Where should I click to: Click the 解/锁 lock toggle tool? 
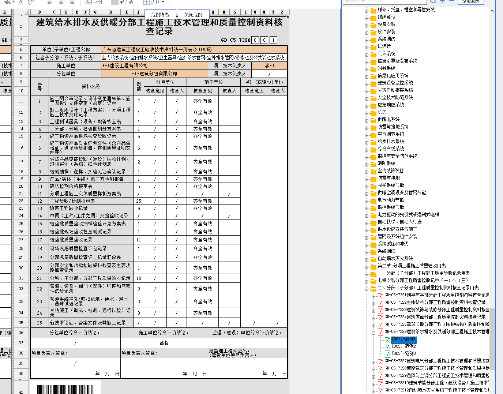click(x=123, y=2)
